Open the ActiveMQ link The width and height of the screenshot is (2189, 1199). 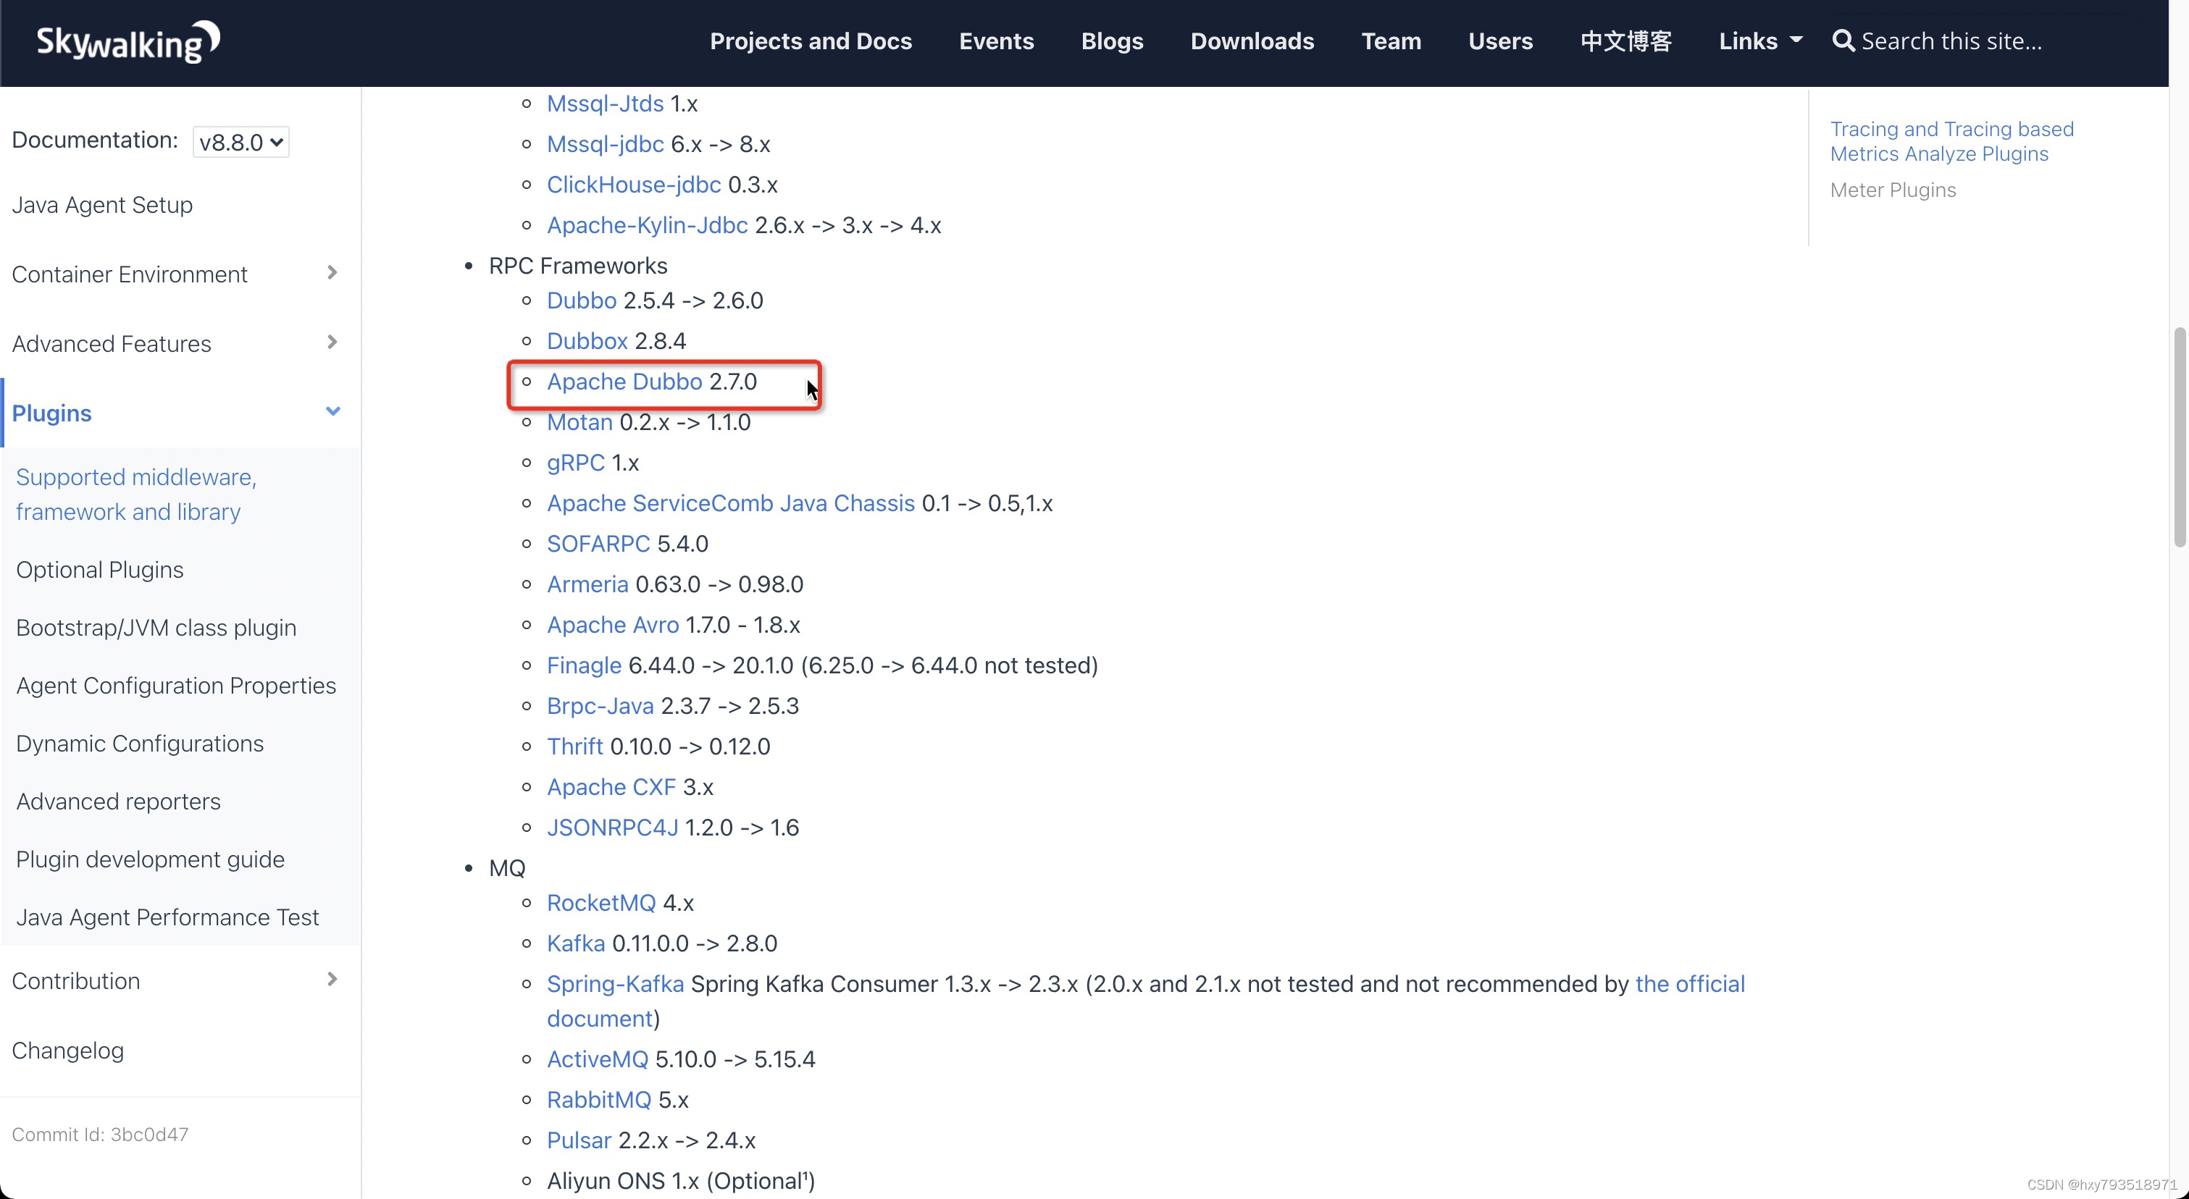click(x=598, y=1059)
